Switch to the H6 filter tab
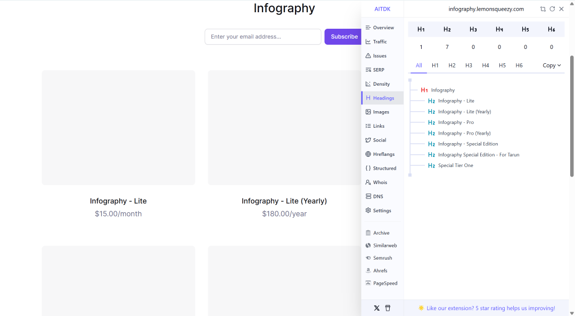 point(519,65)
